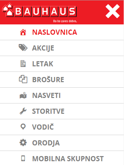Click the gear icon next to Orodja
Viewport: 124px width, 165px height.
point(23,143)
